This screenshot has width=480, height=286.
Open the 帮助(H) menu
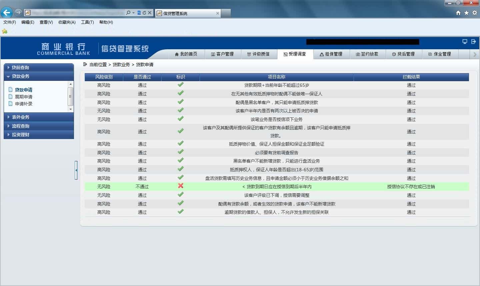point(106,22)
